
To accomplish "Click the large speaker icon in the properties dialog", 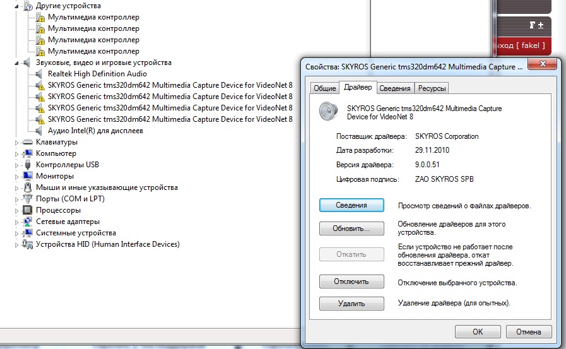I will pos(329,111).
